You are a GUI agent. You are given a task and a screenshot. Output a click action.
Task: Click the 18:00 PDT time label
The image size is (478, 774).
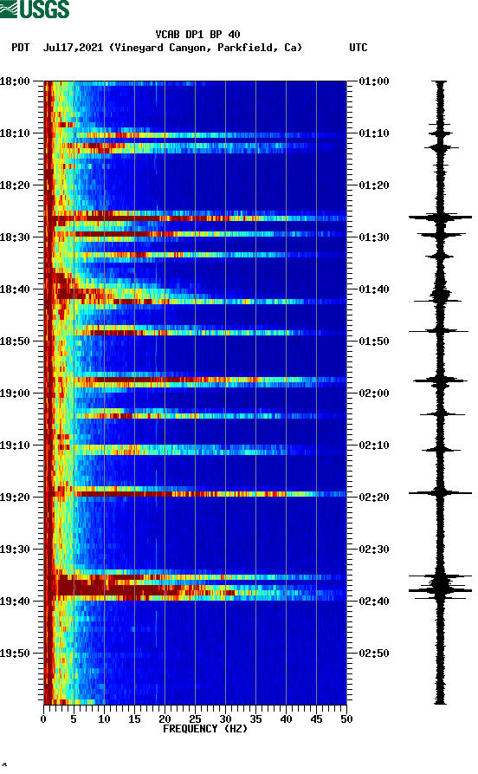point(15,81)
